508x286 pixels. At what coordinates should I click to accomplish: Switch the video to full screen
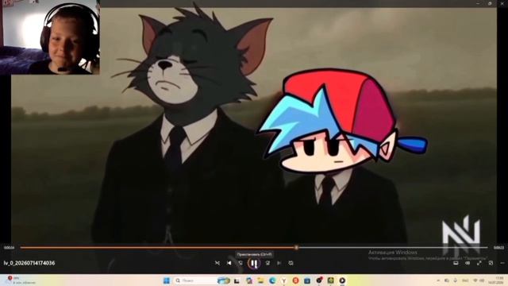point(479,263)
